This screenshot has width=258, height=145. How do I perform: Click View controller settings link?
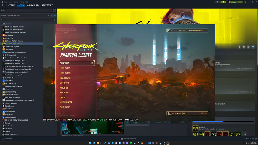coord(245,68)
